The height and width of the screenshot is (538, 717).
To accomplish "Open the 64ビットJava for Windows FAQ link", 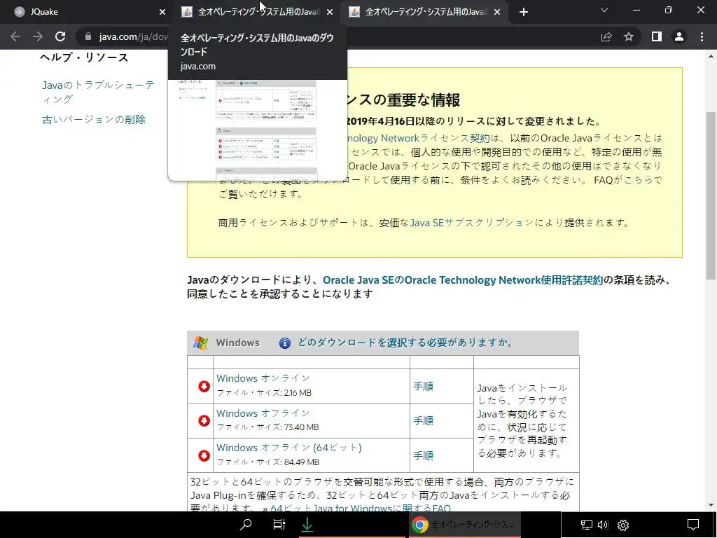I will click(361, 508).
